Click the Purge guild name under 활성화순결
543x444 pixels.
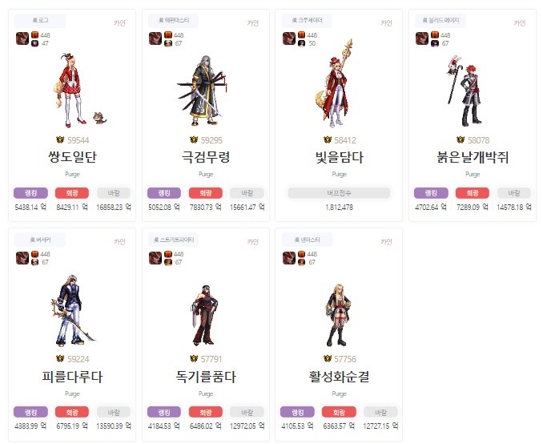(339, 394)
